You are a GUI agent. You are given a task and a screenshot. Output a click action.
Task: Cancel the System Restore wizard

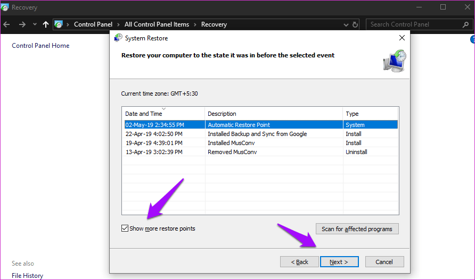(384, 262)
